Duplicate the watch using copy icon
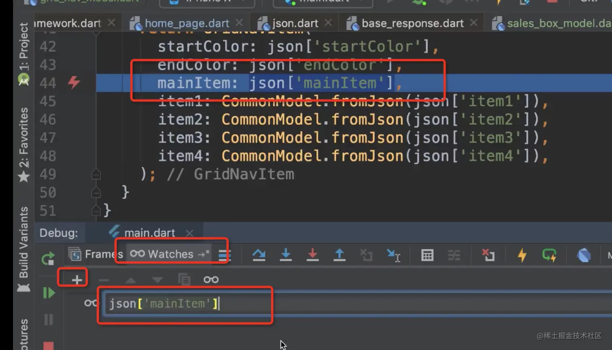This screenshot has width=612, height=350. (184, 279)
